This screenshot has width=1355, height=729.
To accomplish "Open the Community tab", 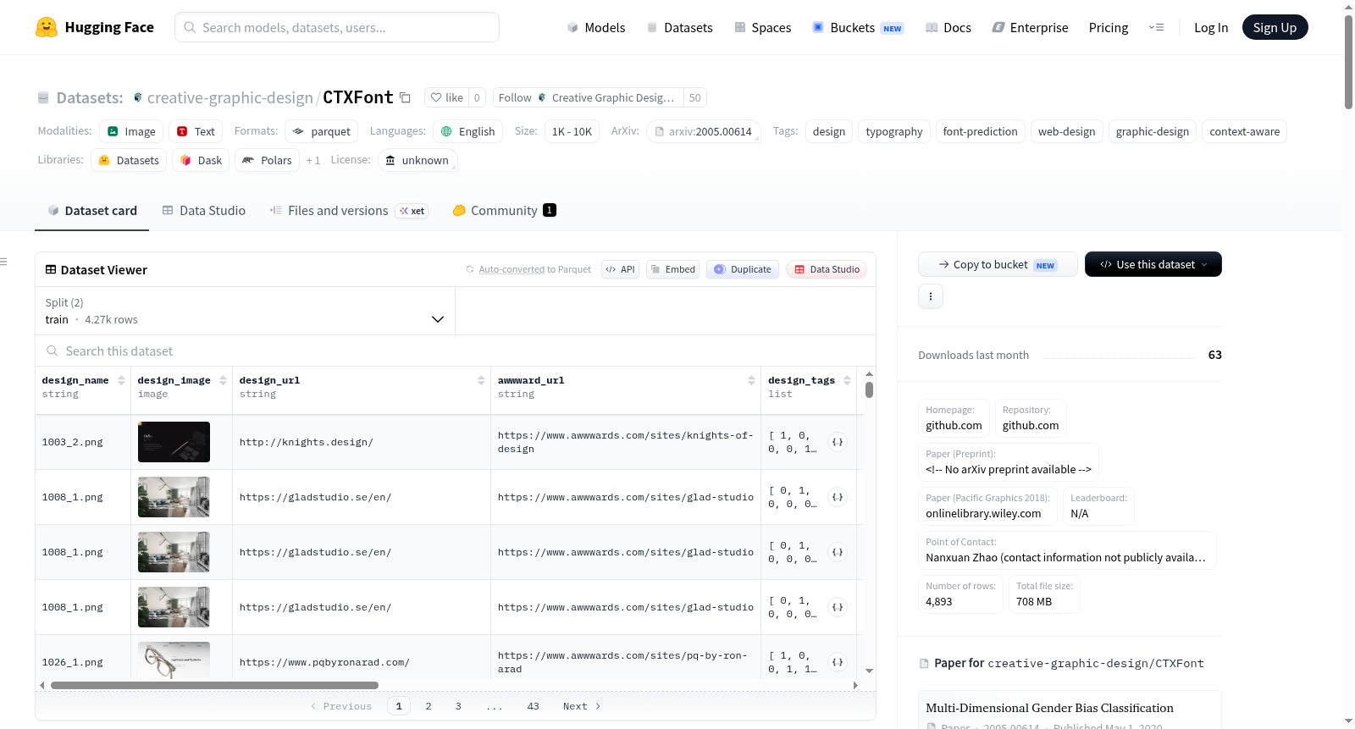I will 504,211.
